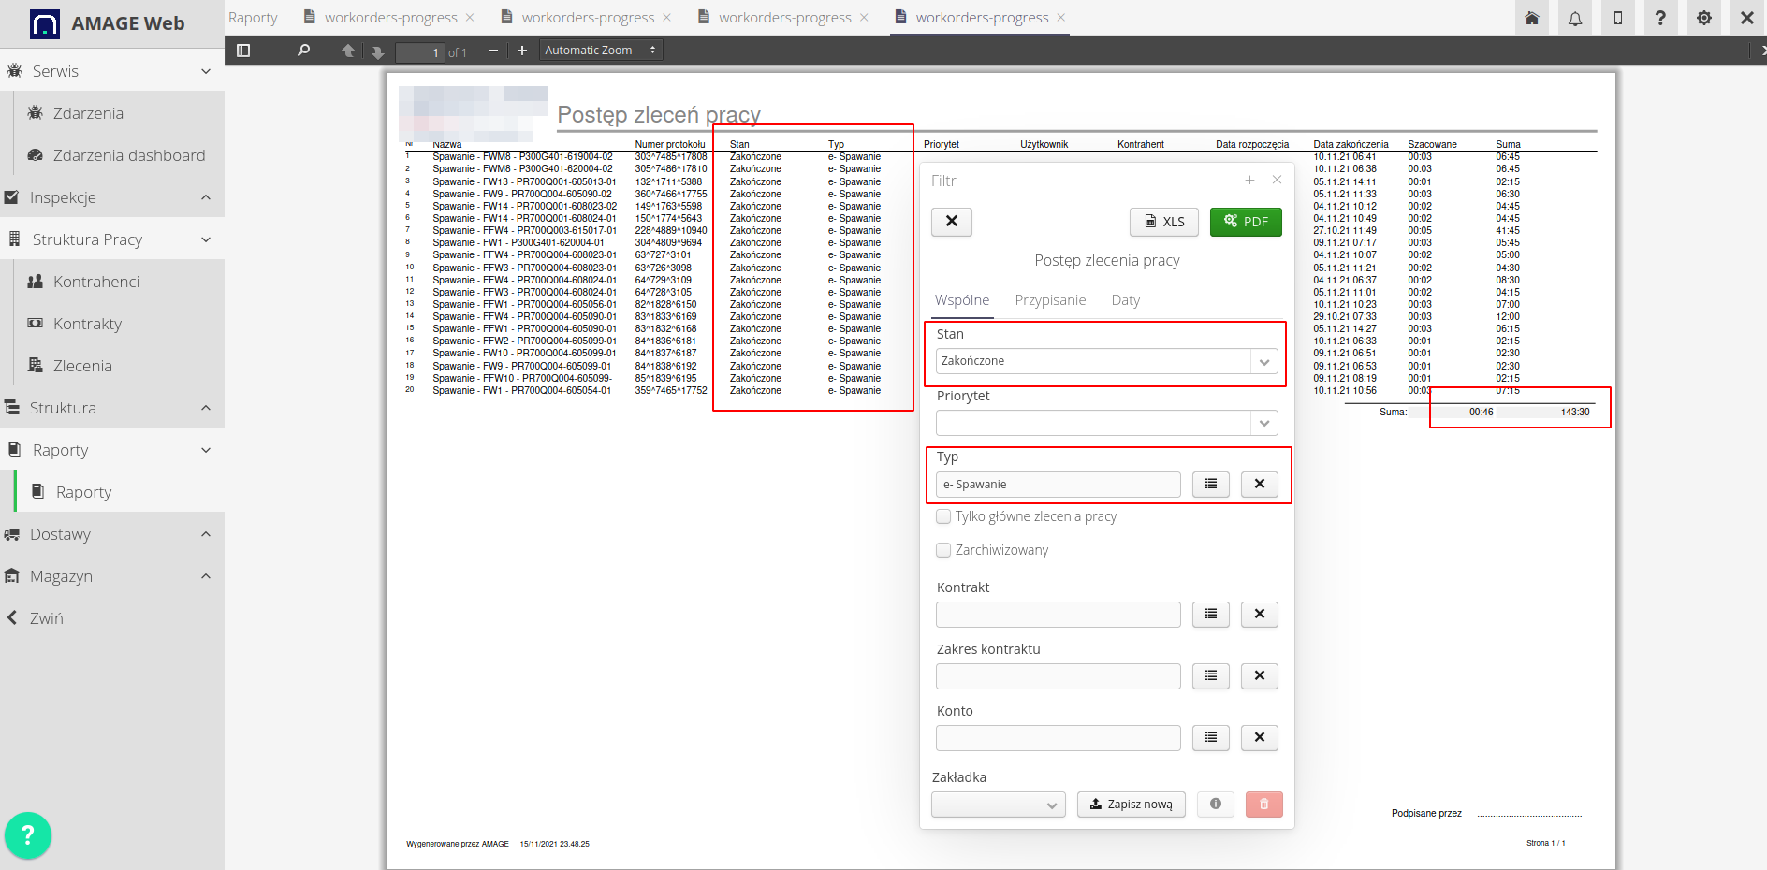1767x870 pixels.
Task: Click the home icon in top bar
Action: tap(1532, 18)
